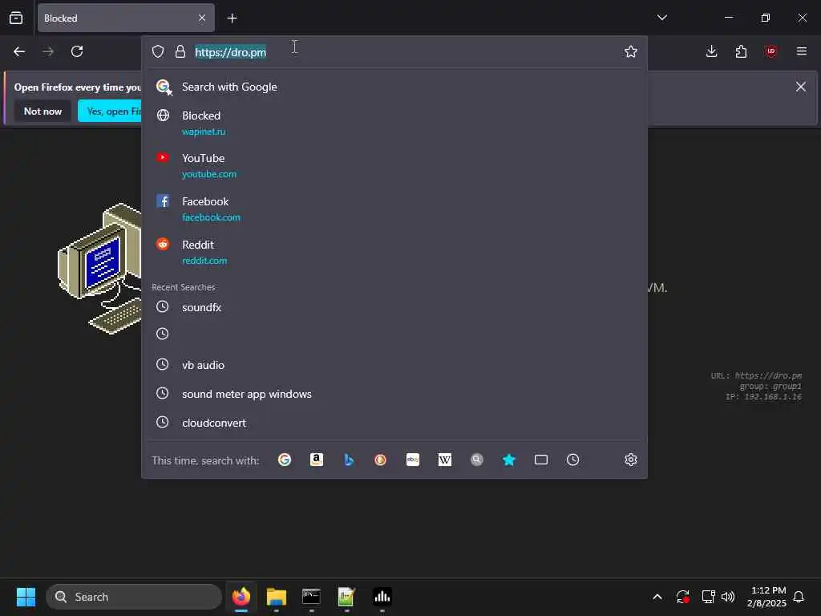Select the Reddit suggestion
821x616 pixels.
click(x=394, y=252)
